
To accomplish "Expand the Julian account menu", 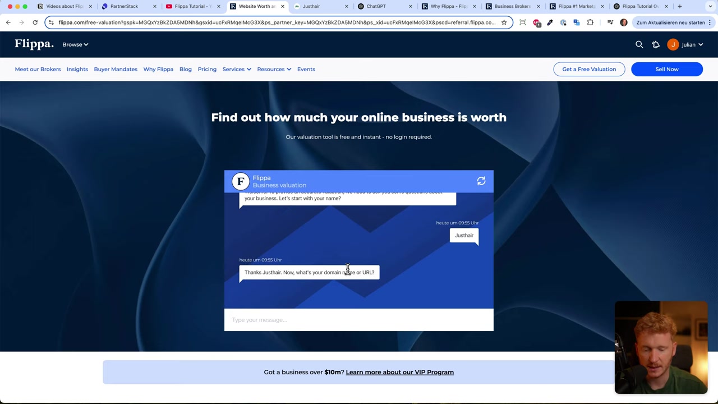I will [x=692, y=44].
